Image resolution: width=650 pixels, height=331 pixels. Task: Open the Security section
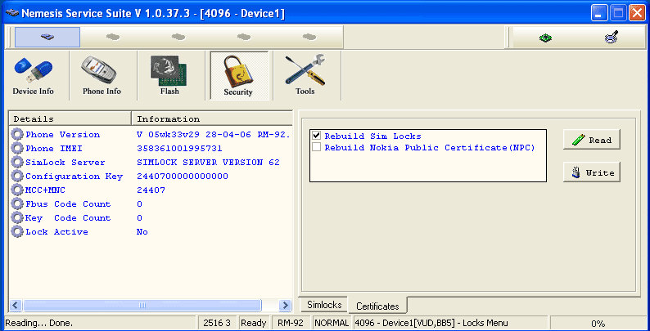[x=238, y=76]
